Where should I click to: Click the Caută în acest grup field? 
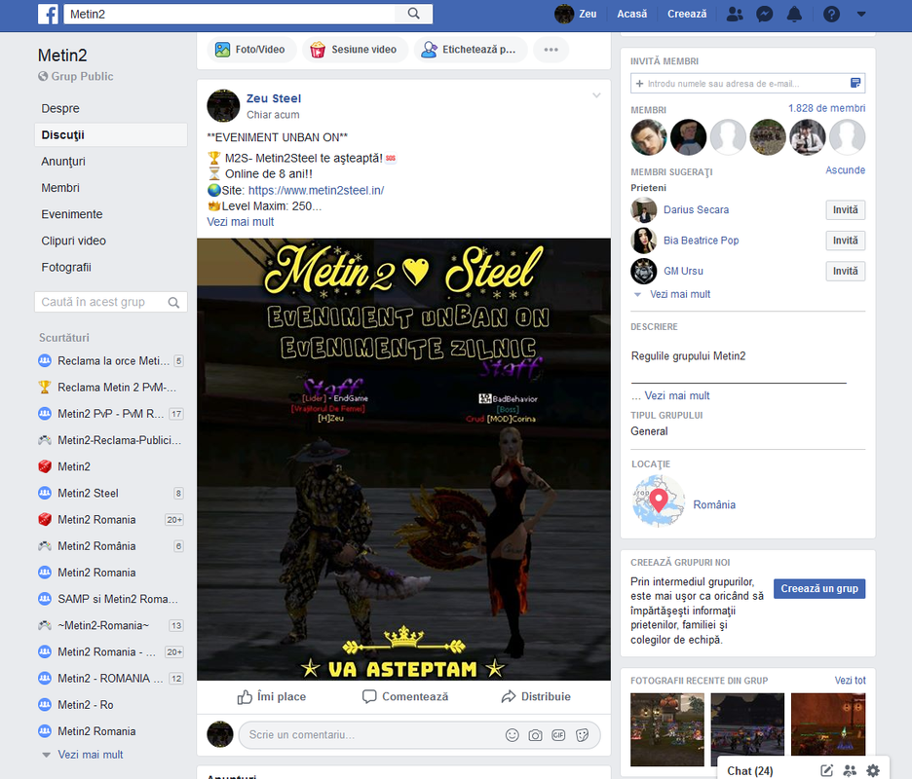110,302
